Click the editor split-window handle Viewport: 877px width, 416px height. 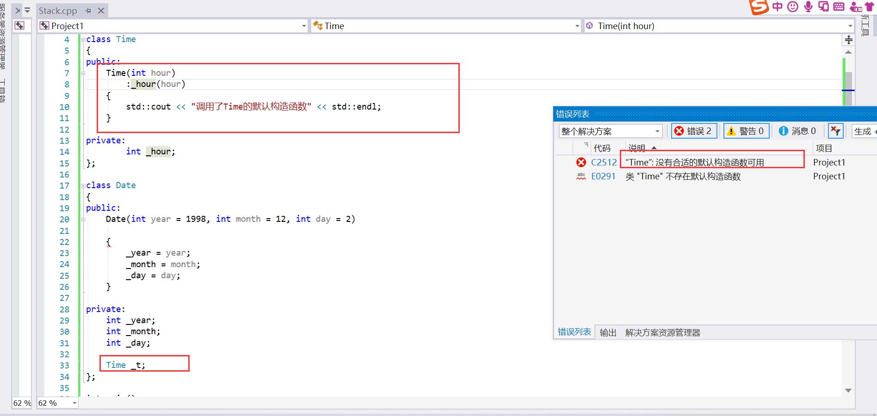coord(848,40)
